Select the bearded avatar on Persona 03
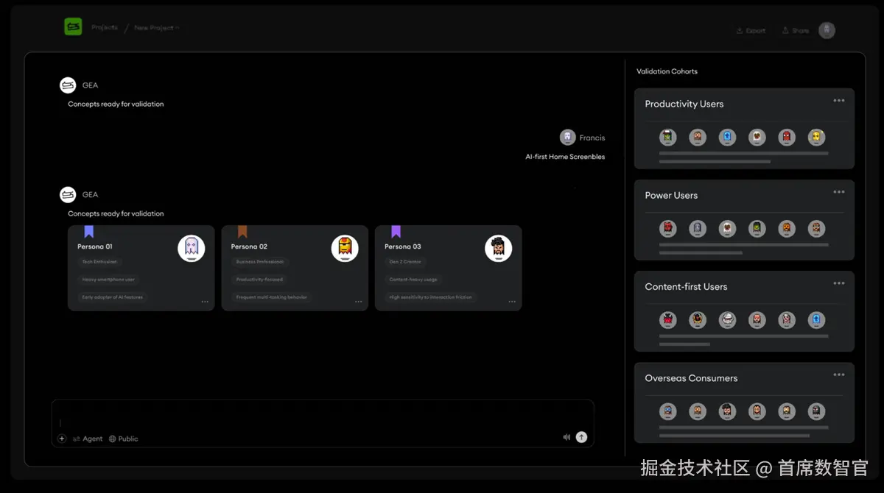This screenshot has height=493, width=884. point(498,249)
